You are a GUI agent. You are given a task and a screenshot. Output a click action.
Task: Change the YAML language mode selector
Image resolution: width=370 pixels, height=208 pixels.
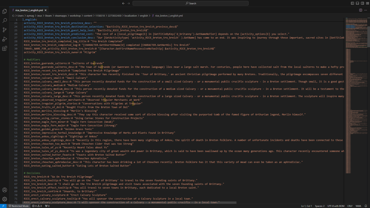(358, 206)
